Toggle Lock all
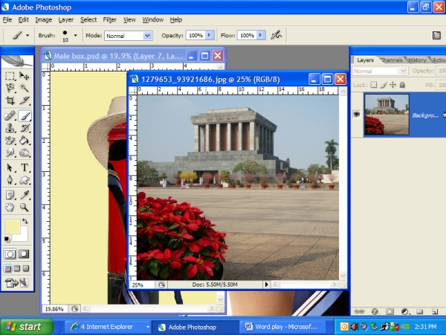Screen dimensions: 446x335 point(402,85)
